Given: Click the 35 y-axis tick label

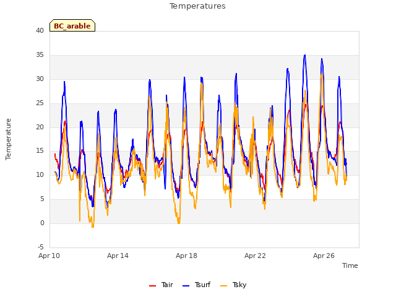Looking at the screenshot, I should coord(40,55).
